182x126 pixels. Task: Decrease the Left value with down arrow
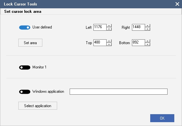point(109,29)
